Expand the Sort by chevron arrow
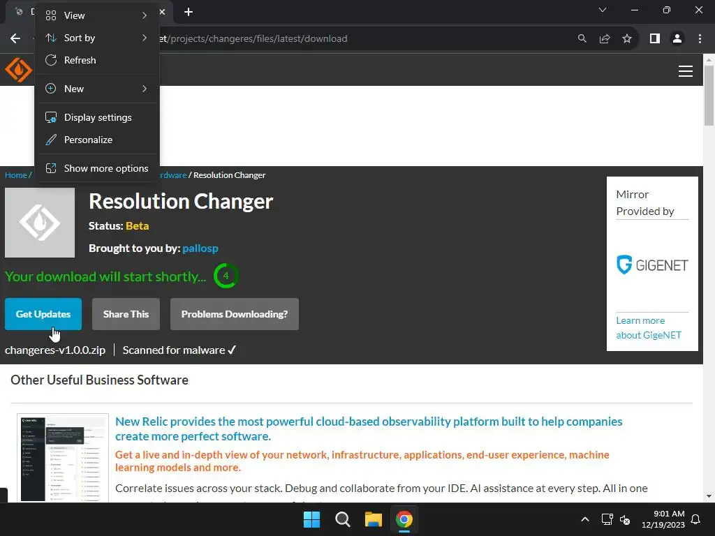Image resolution: width=715 pixels, height=536 pixels. coord(145,38)
